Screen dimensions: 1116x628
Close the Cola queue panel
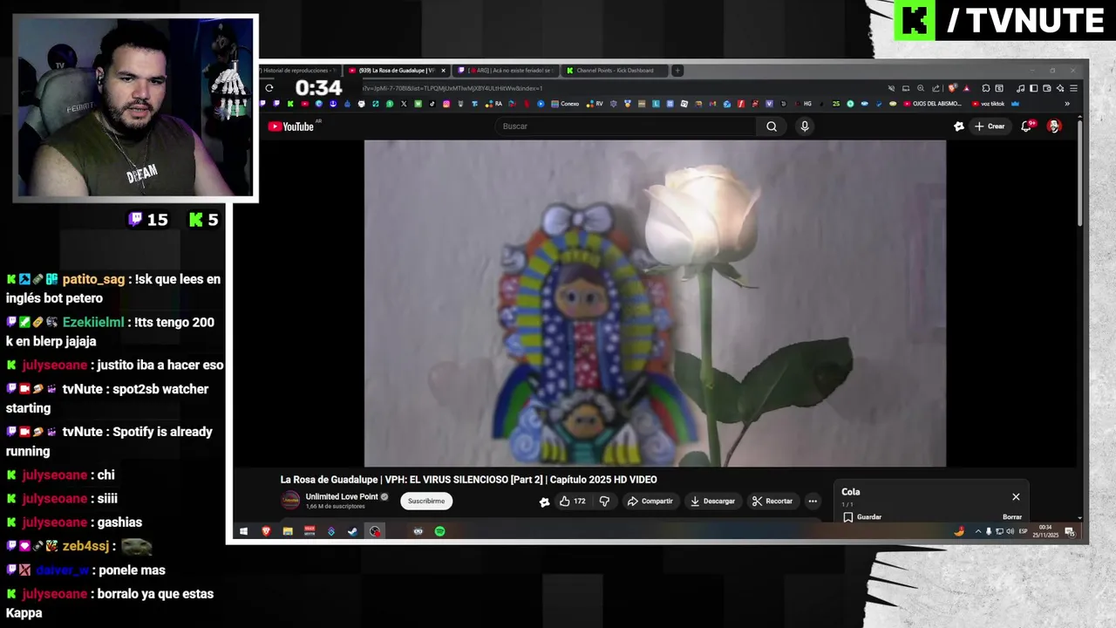coord(1016,496)
